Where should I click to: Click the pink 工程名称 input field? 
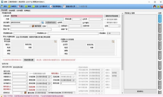57,16
